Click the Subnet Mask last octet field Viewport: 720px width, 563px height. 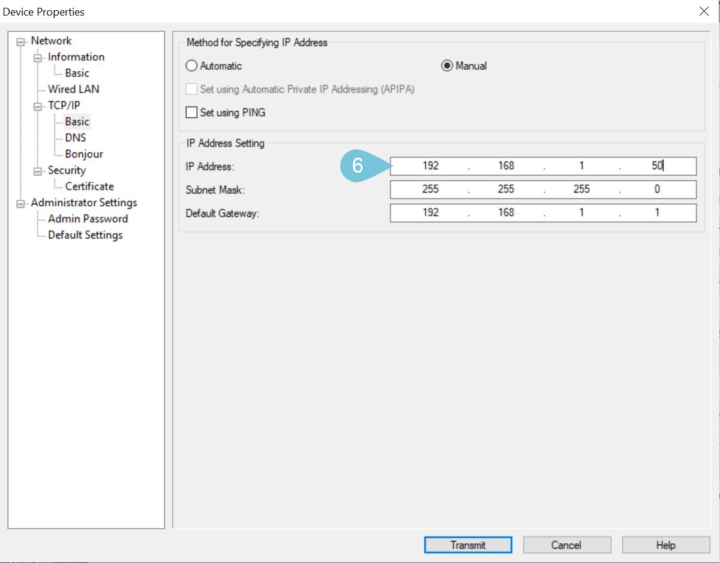(657, 189)
